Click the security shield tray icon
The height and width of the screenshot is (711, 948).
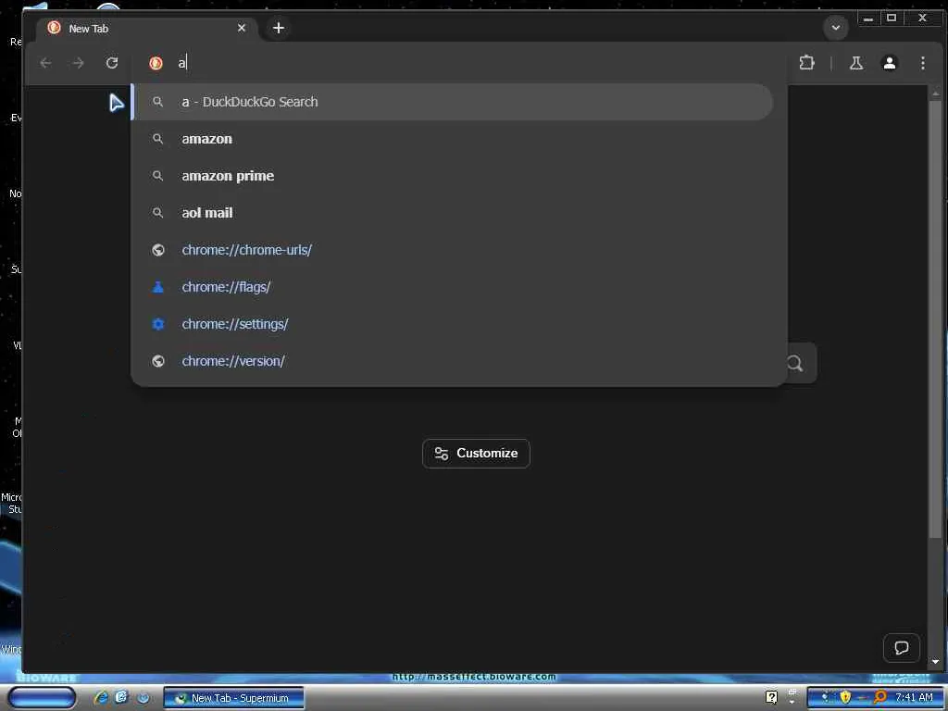[845, 698]
